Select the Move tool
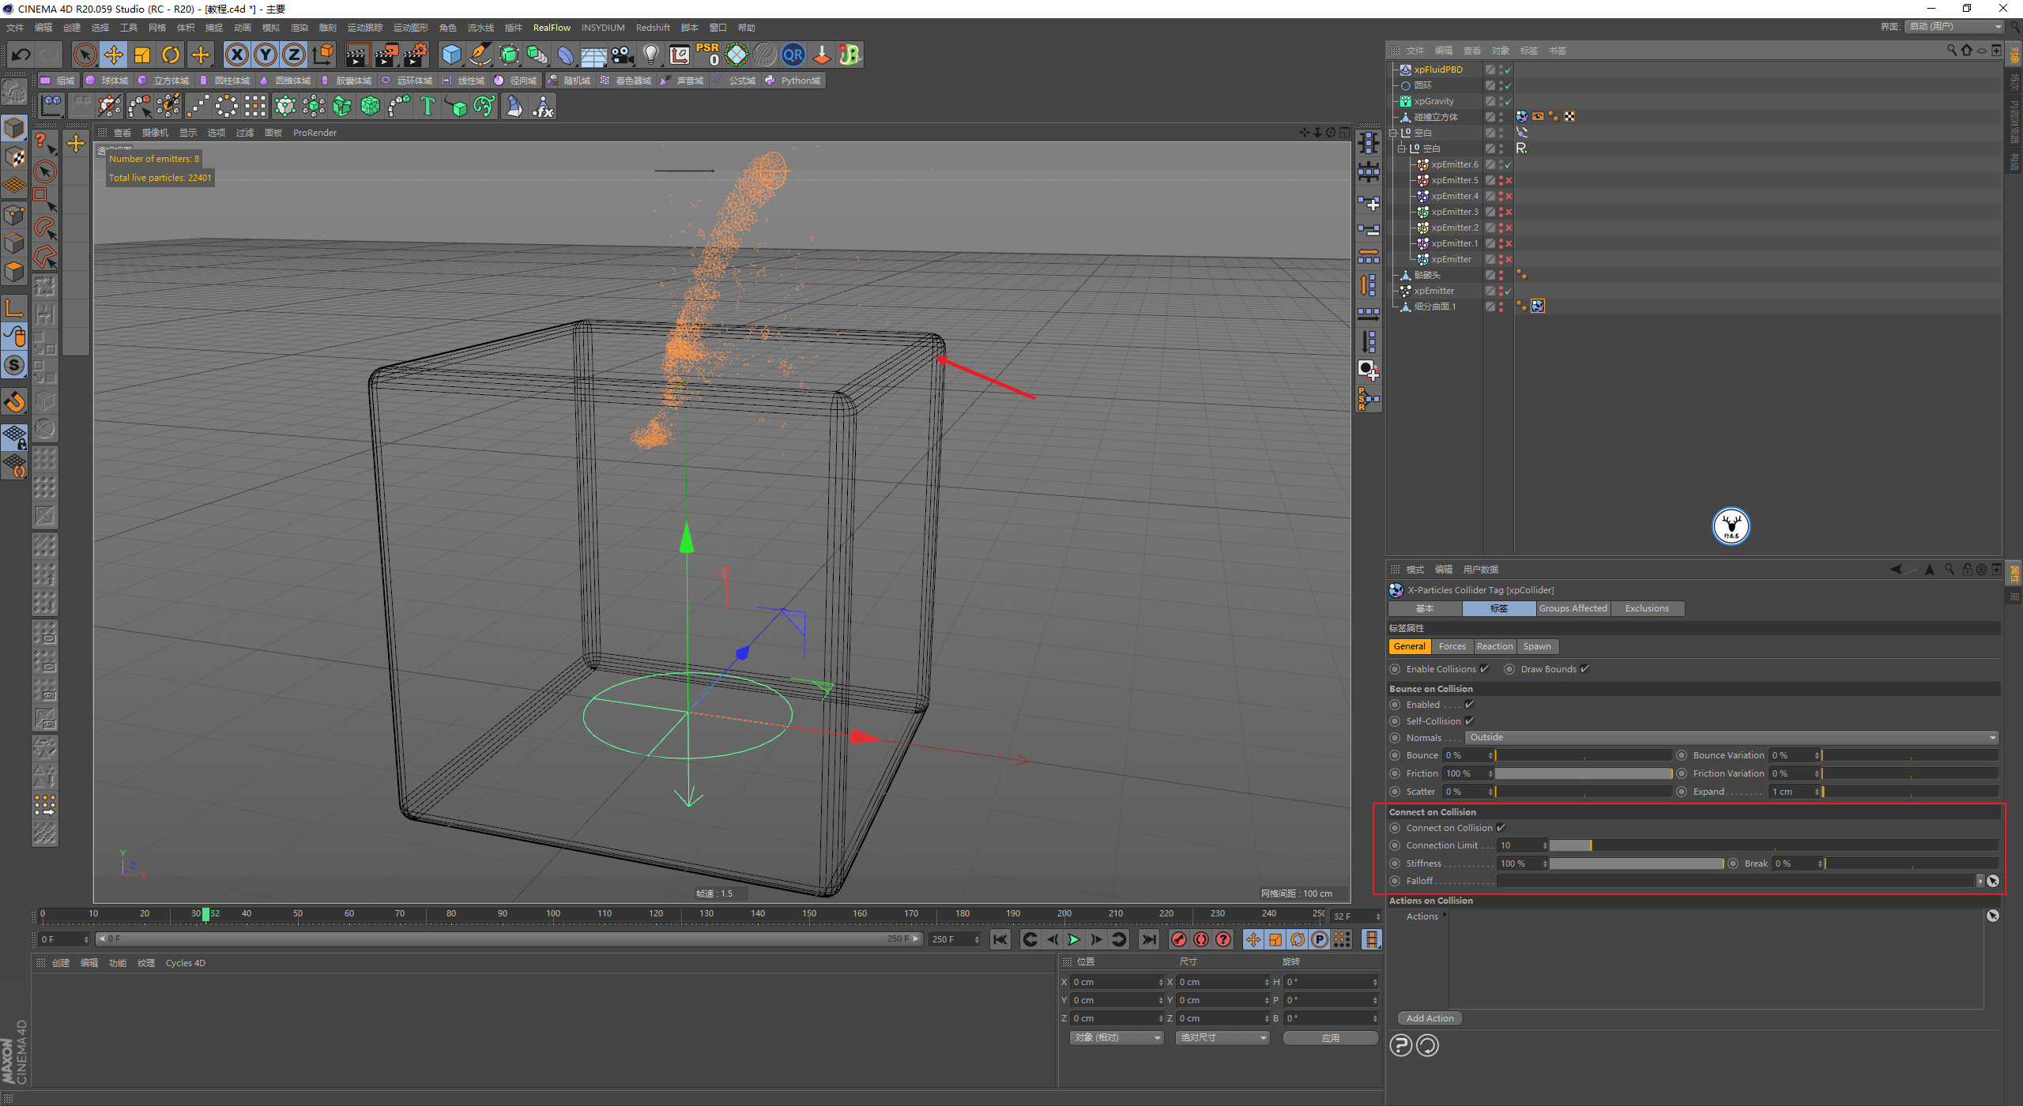 pos(114,55)
